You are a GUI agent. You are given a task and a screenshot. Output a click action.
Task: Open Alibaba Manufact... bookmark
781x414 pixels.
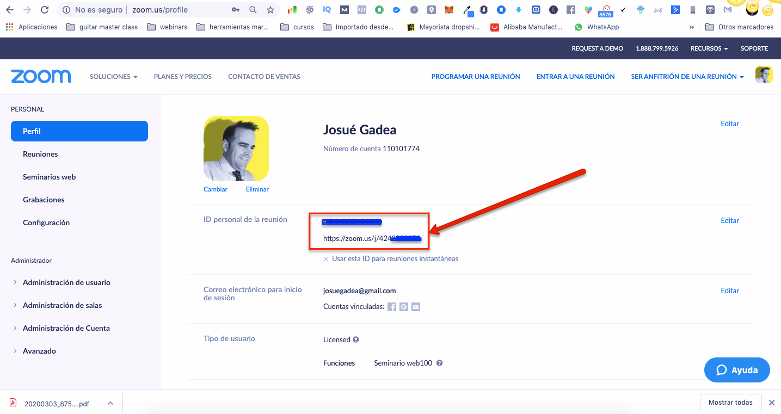point(526,27)
